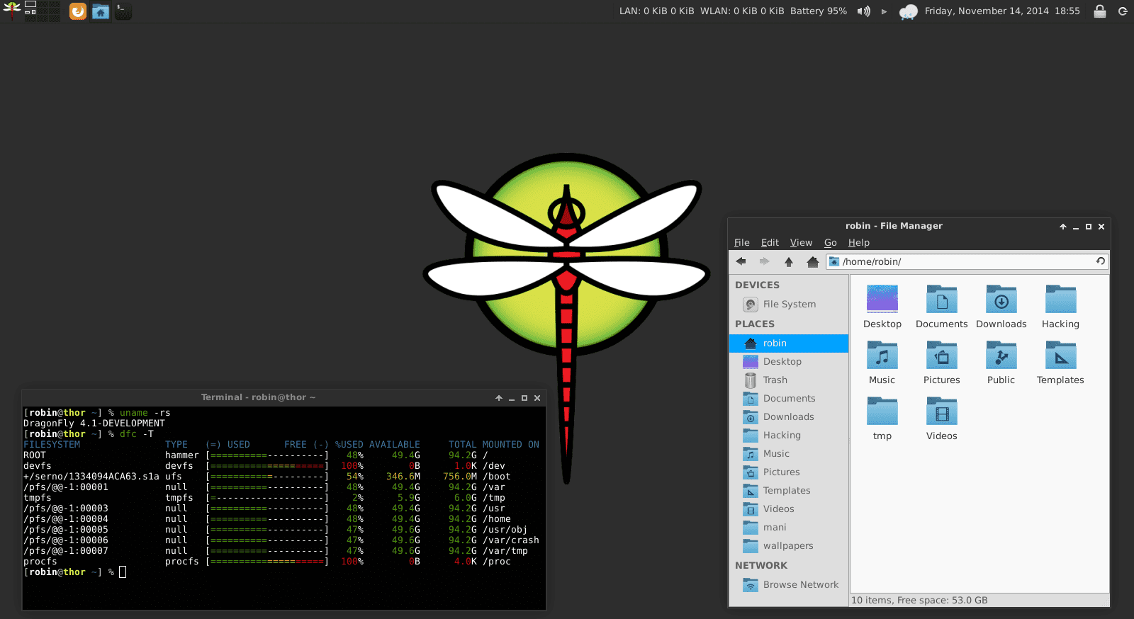Select Videos in the Places sidebar
The width and height of the screenshot is (1134, 619).
789,509
